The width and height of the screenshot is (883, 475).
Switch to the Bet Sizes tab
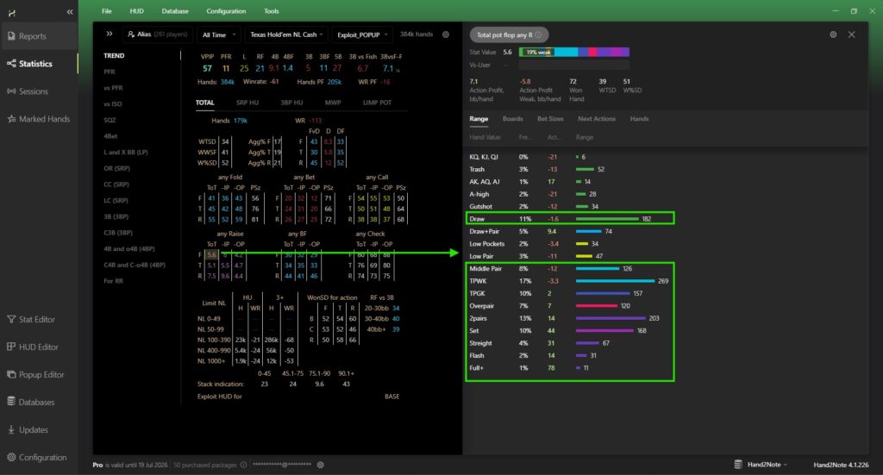point(550,119)
